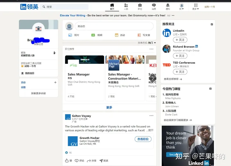Follow TED Conferences

(x=180, y=72)
